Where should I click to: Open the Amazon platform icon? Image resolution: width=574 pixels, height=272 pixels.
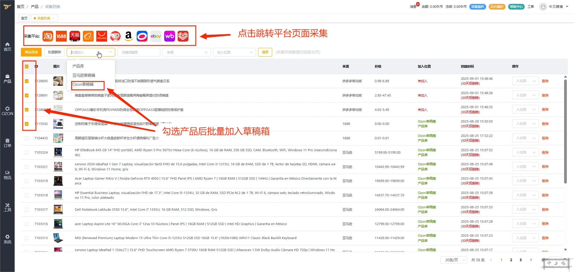[x=129, y=36]
